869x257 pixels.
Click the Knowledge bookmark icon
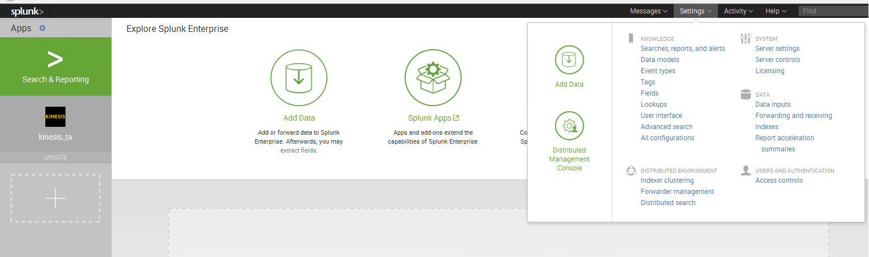point(631,39)
